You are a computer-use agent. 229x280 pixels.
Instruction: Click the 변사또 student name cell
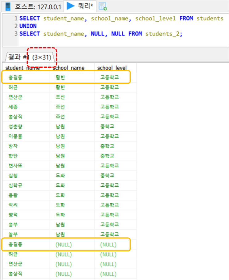pos(15,166)
